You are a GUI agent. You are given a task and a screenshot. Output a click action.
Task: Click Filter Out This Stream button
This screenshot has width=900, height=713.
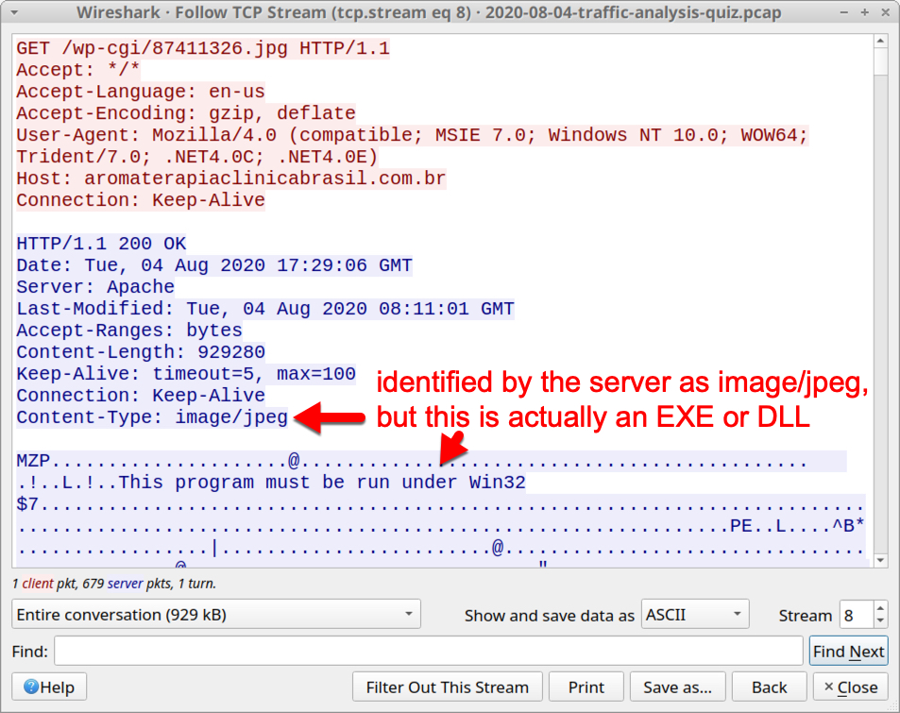[x=447, y=687]
